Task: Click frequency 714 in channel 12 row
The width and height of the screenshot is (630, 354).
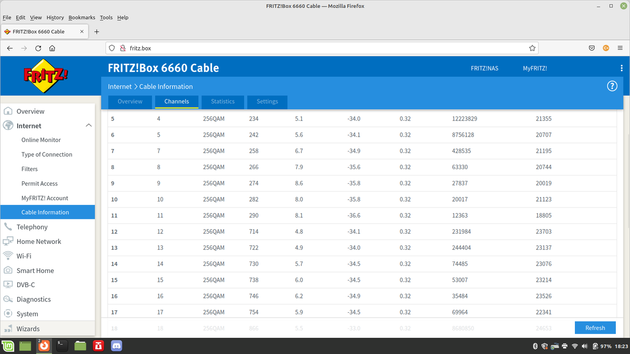Action: click(x=253, y=232)
